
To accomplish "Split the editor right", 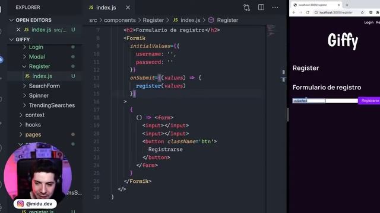I will click(x=261, y=7).
